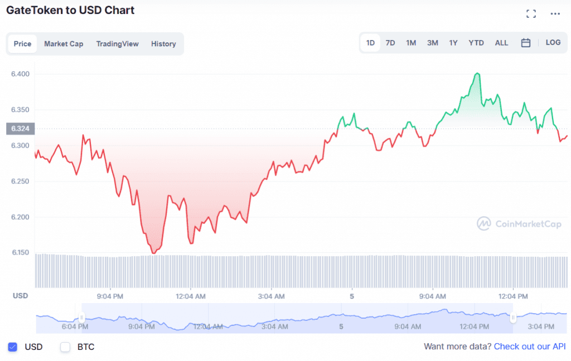The image size is (571, 361).
Task: Open the three-dot more options menu
Action: [x=555, y=14]
